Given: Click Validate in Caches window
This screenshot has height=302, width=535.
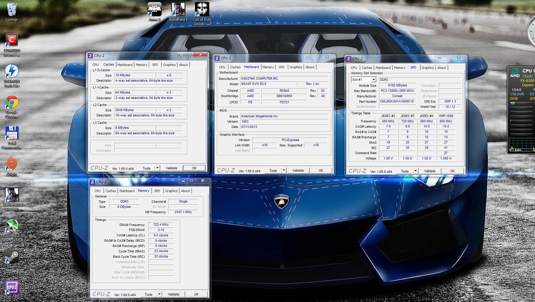Looking at the screenshot, I should coord(171,168).
